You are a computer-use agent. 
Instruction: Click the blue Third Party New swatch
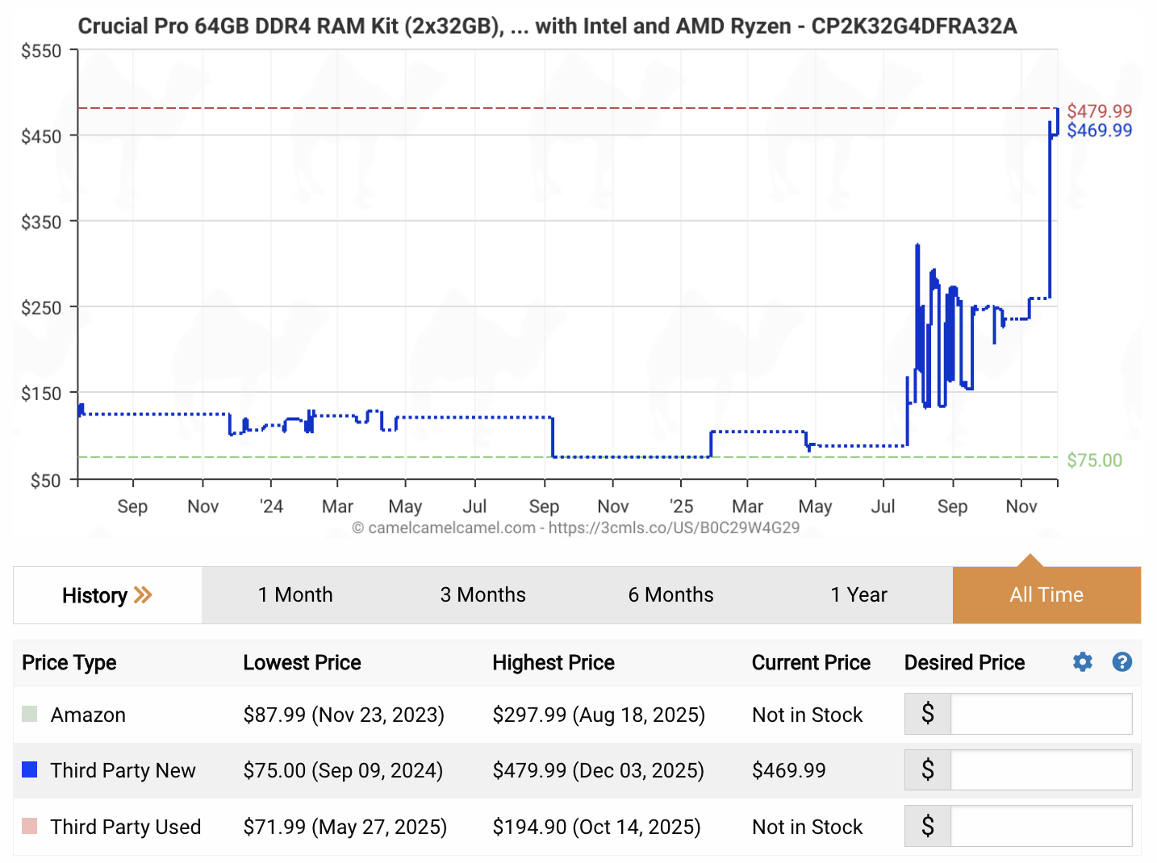tap(30, 769)
